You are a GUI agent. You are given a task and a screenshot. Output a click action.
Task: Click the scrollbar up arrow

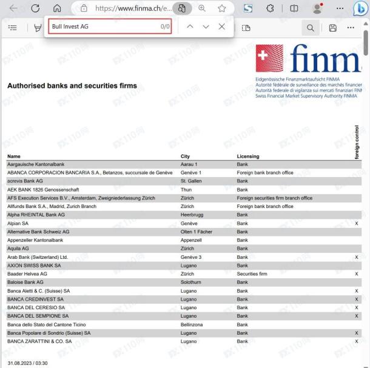point(366,24)
